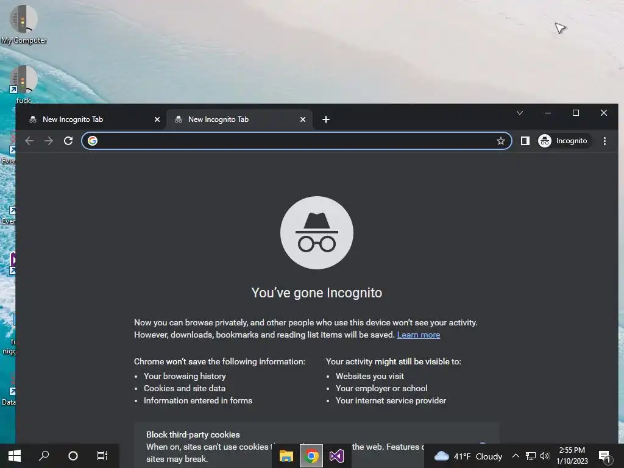Click the large Incognito hat logo
Viewport: 624px width, 468px height.
pyautogui.click(x=317, y=233)
